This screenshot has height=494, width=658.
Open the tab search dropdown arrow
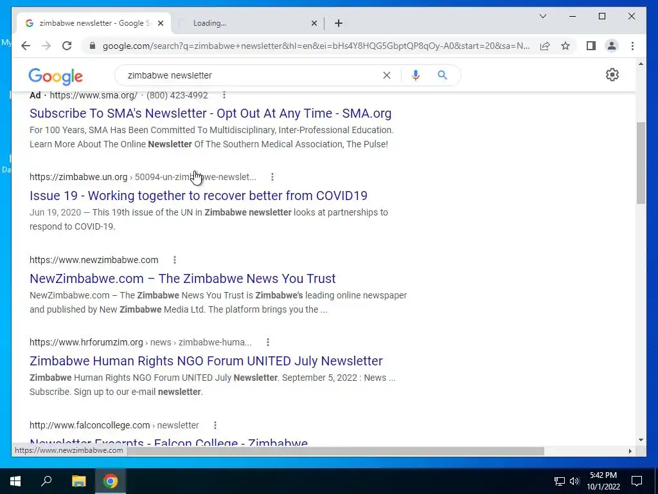[542, 16]
